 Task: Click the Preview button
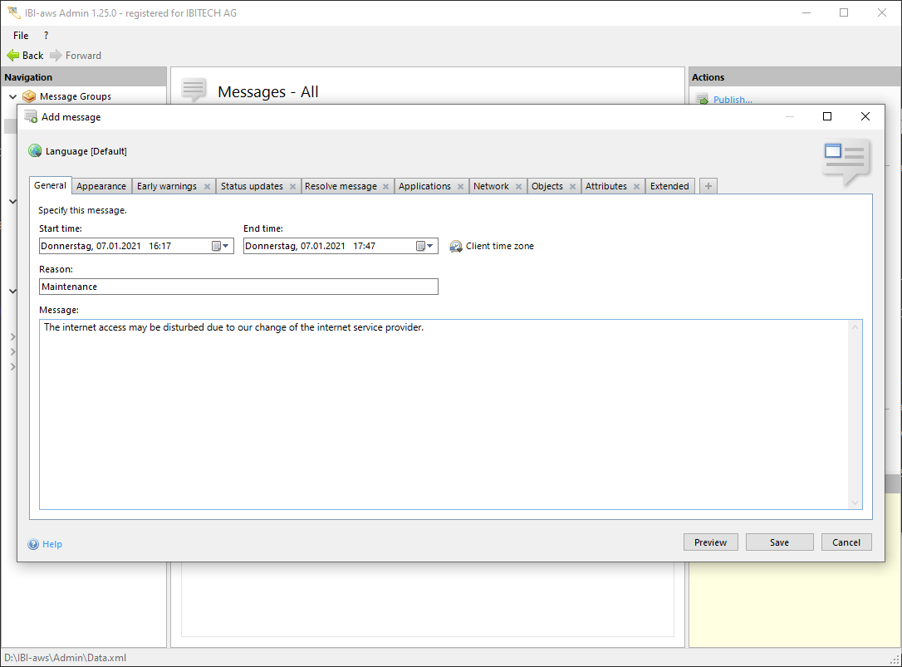710,542
